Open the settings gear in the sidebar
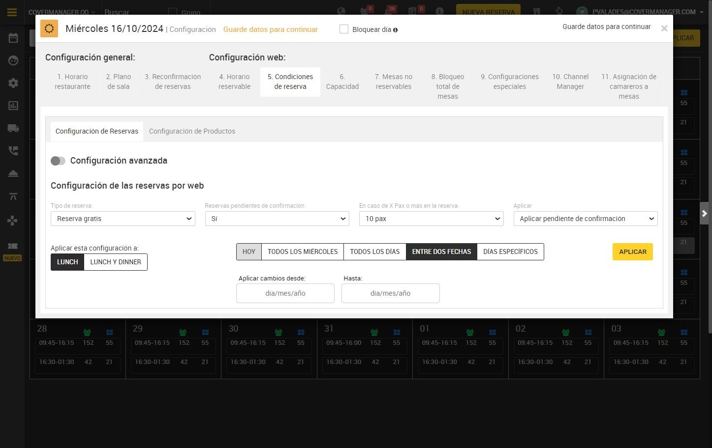 (x=13, y=83)
